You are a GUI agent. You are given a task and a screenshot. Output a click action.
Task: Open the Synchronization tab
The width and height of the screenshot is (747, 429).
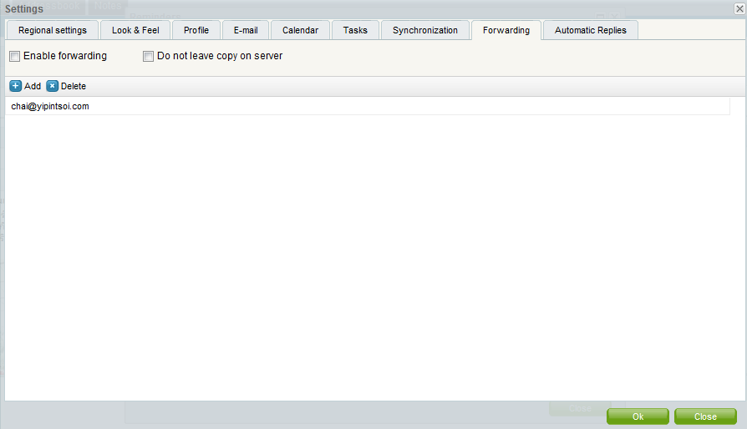(425, 30)
